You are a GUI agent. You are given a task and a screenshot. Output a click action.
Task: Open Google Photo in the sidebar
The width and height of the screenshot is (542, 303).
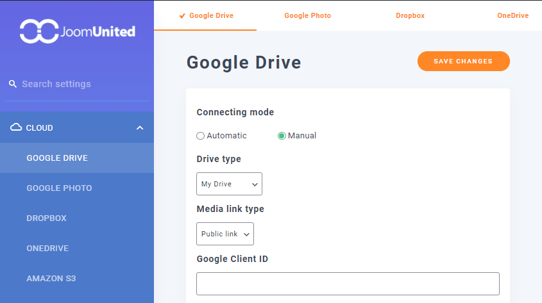click(77, 188)
